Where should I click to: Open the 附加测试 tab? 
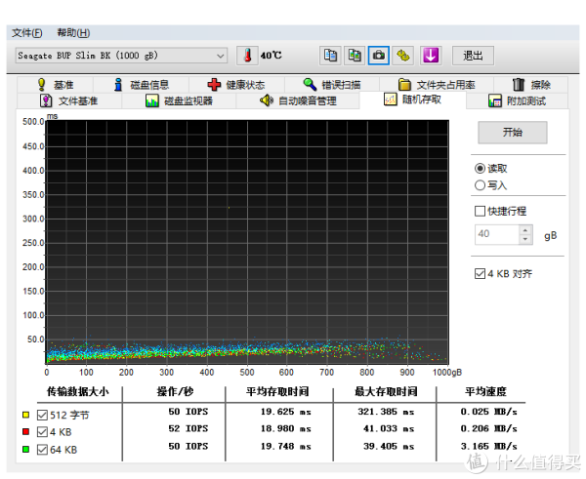(518, 100)
